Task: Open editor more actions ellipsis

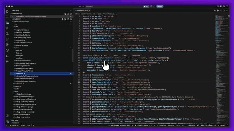Action: (227, 10)
